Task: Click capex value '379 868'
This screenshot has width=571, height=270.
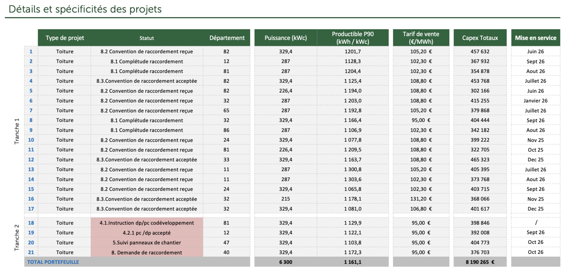Action: (480, 111)
